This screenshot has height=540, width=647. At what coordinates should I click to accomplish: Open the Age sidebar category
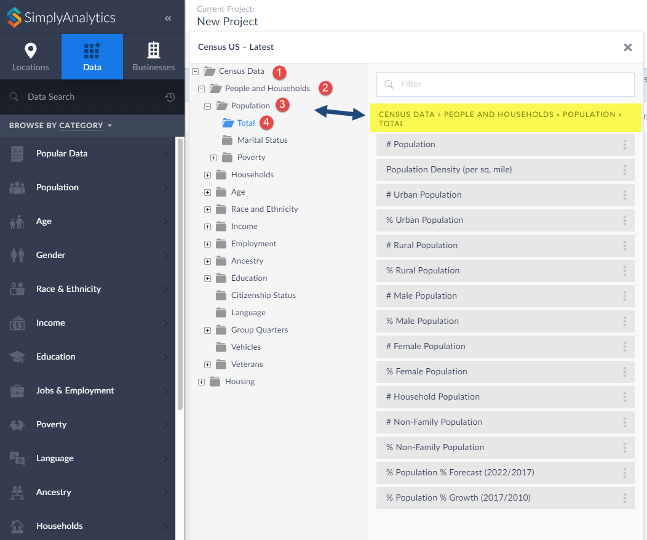[x=87, y=222]
